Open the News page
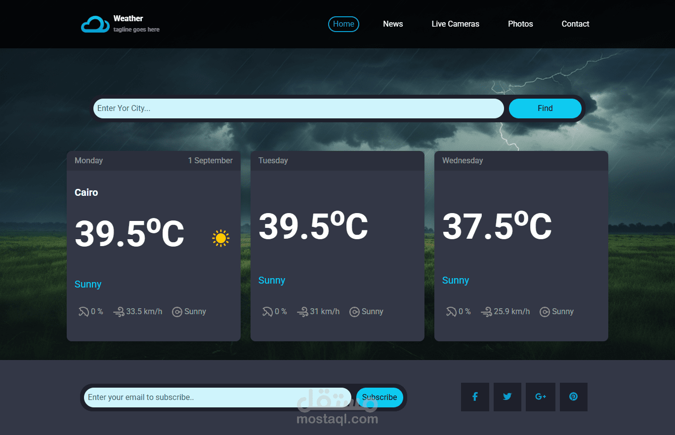The width and height of the screenshot is (675, 435). tap(393, 24)
